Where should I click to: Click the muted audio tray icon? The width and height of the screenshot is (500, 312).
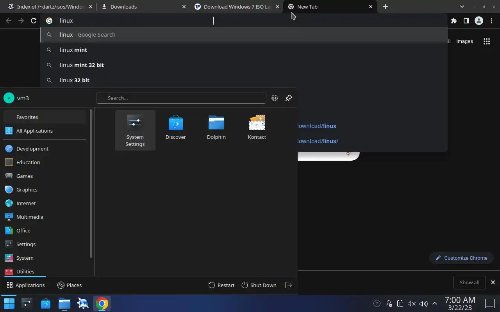(411, 303)
